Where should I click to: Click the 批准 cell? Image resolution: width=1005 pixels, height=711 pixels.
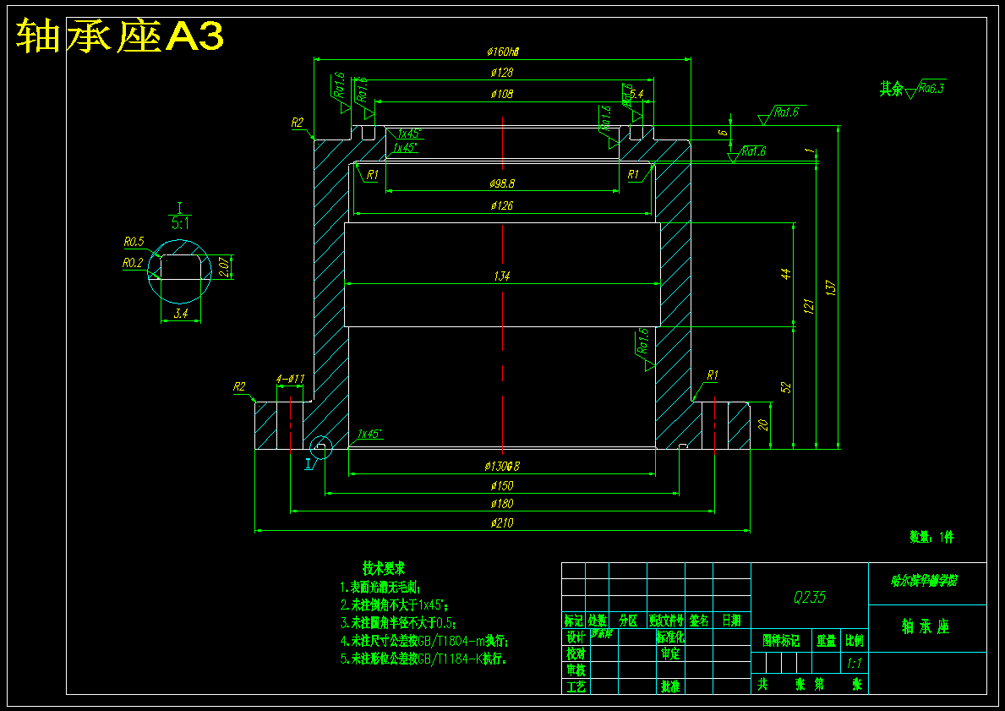click(670, 687)
